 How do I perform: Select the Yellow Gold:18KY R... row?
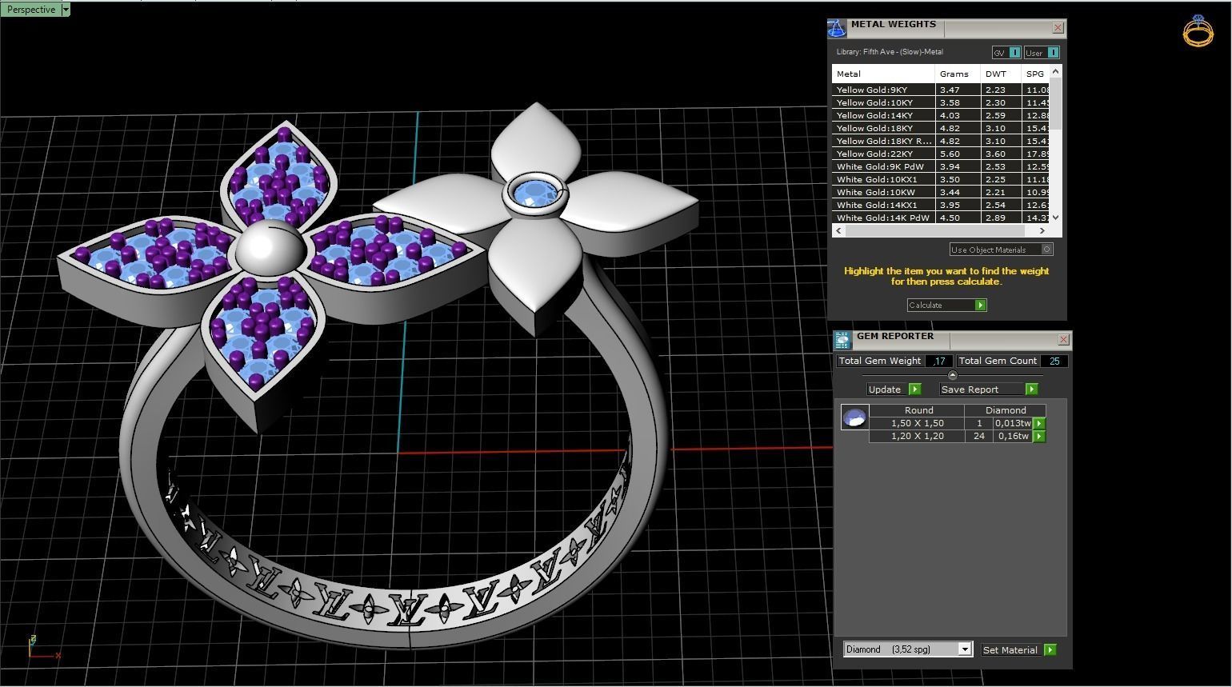(941, 141)
